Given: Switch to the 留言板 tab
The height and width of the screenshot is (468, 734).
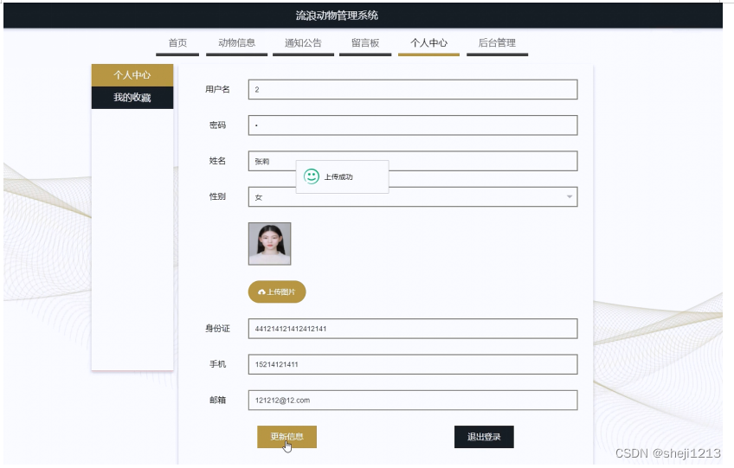Looking at the screenshot, I should point(365,43).
